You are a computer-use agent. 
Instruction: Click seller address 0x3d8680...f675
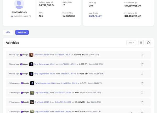(63, 55)
